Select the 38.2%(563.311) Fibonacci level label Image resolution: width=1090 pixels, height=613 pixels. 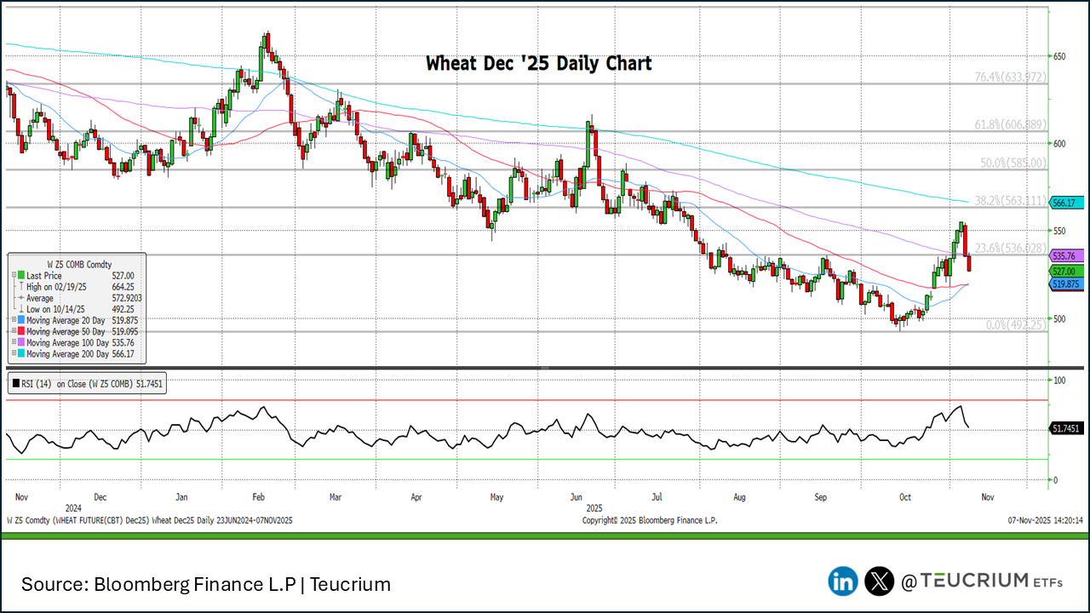(1010, 201)
